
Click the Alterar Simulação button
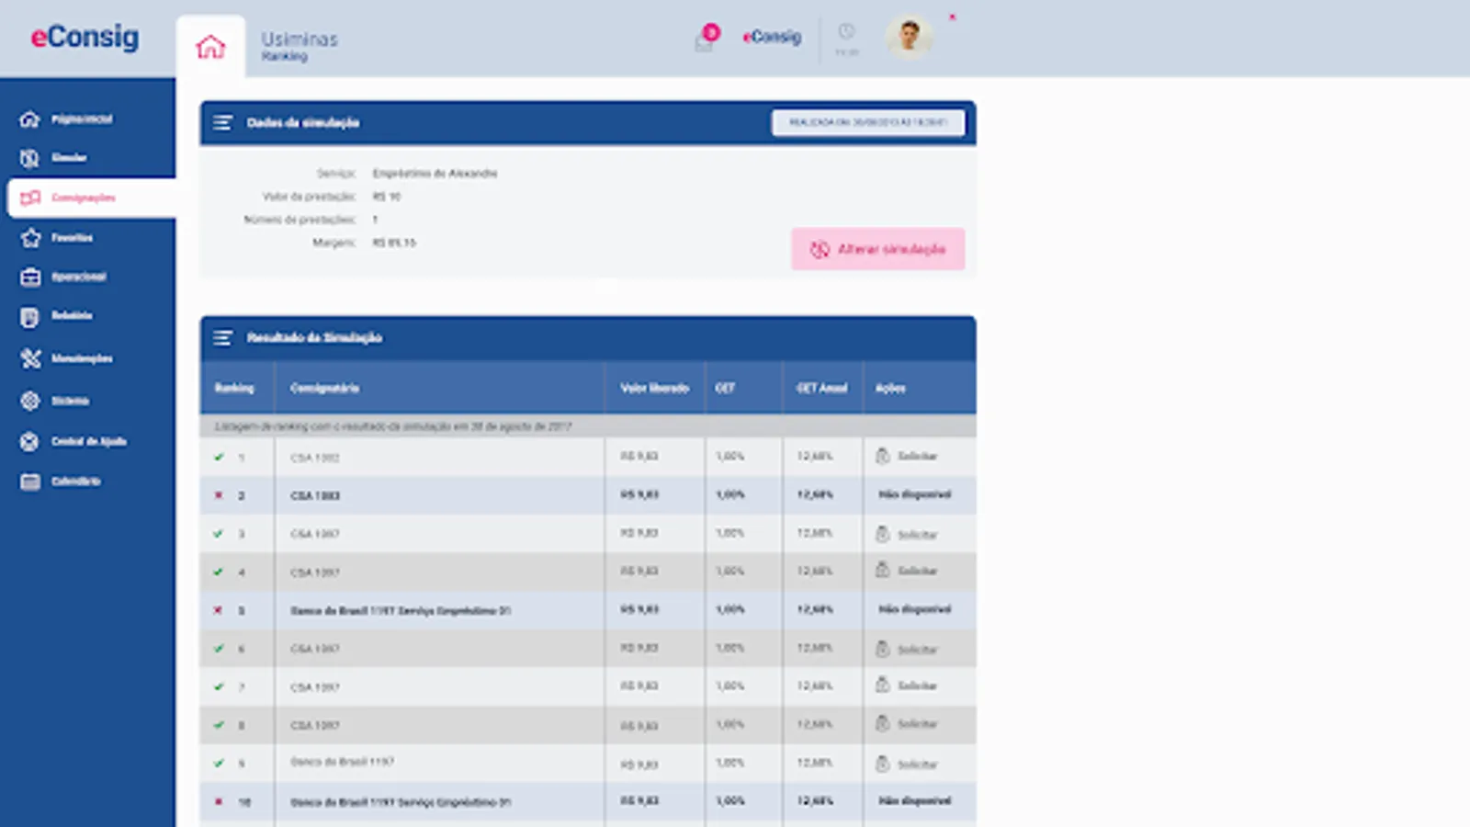pos(877,249)
